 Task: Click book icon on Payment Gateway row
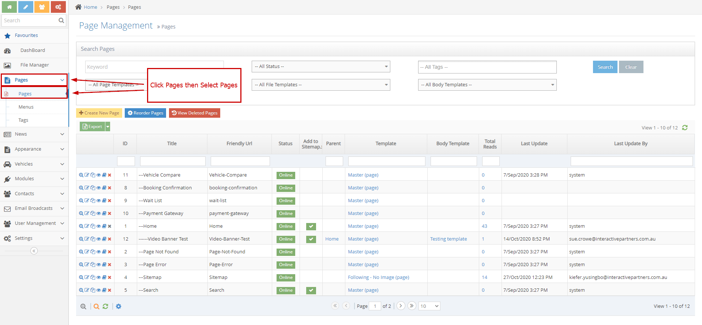[104, 213]
